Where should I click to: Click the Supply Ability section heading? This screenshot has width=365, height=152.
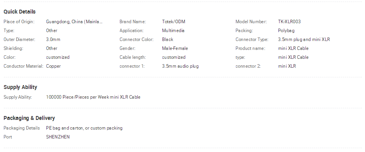pos(20,87)
